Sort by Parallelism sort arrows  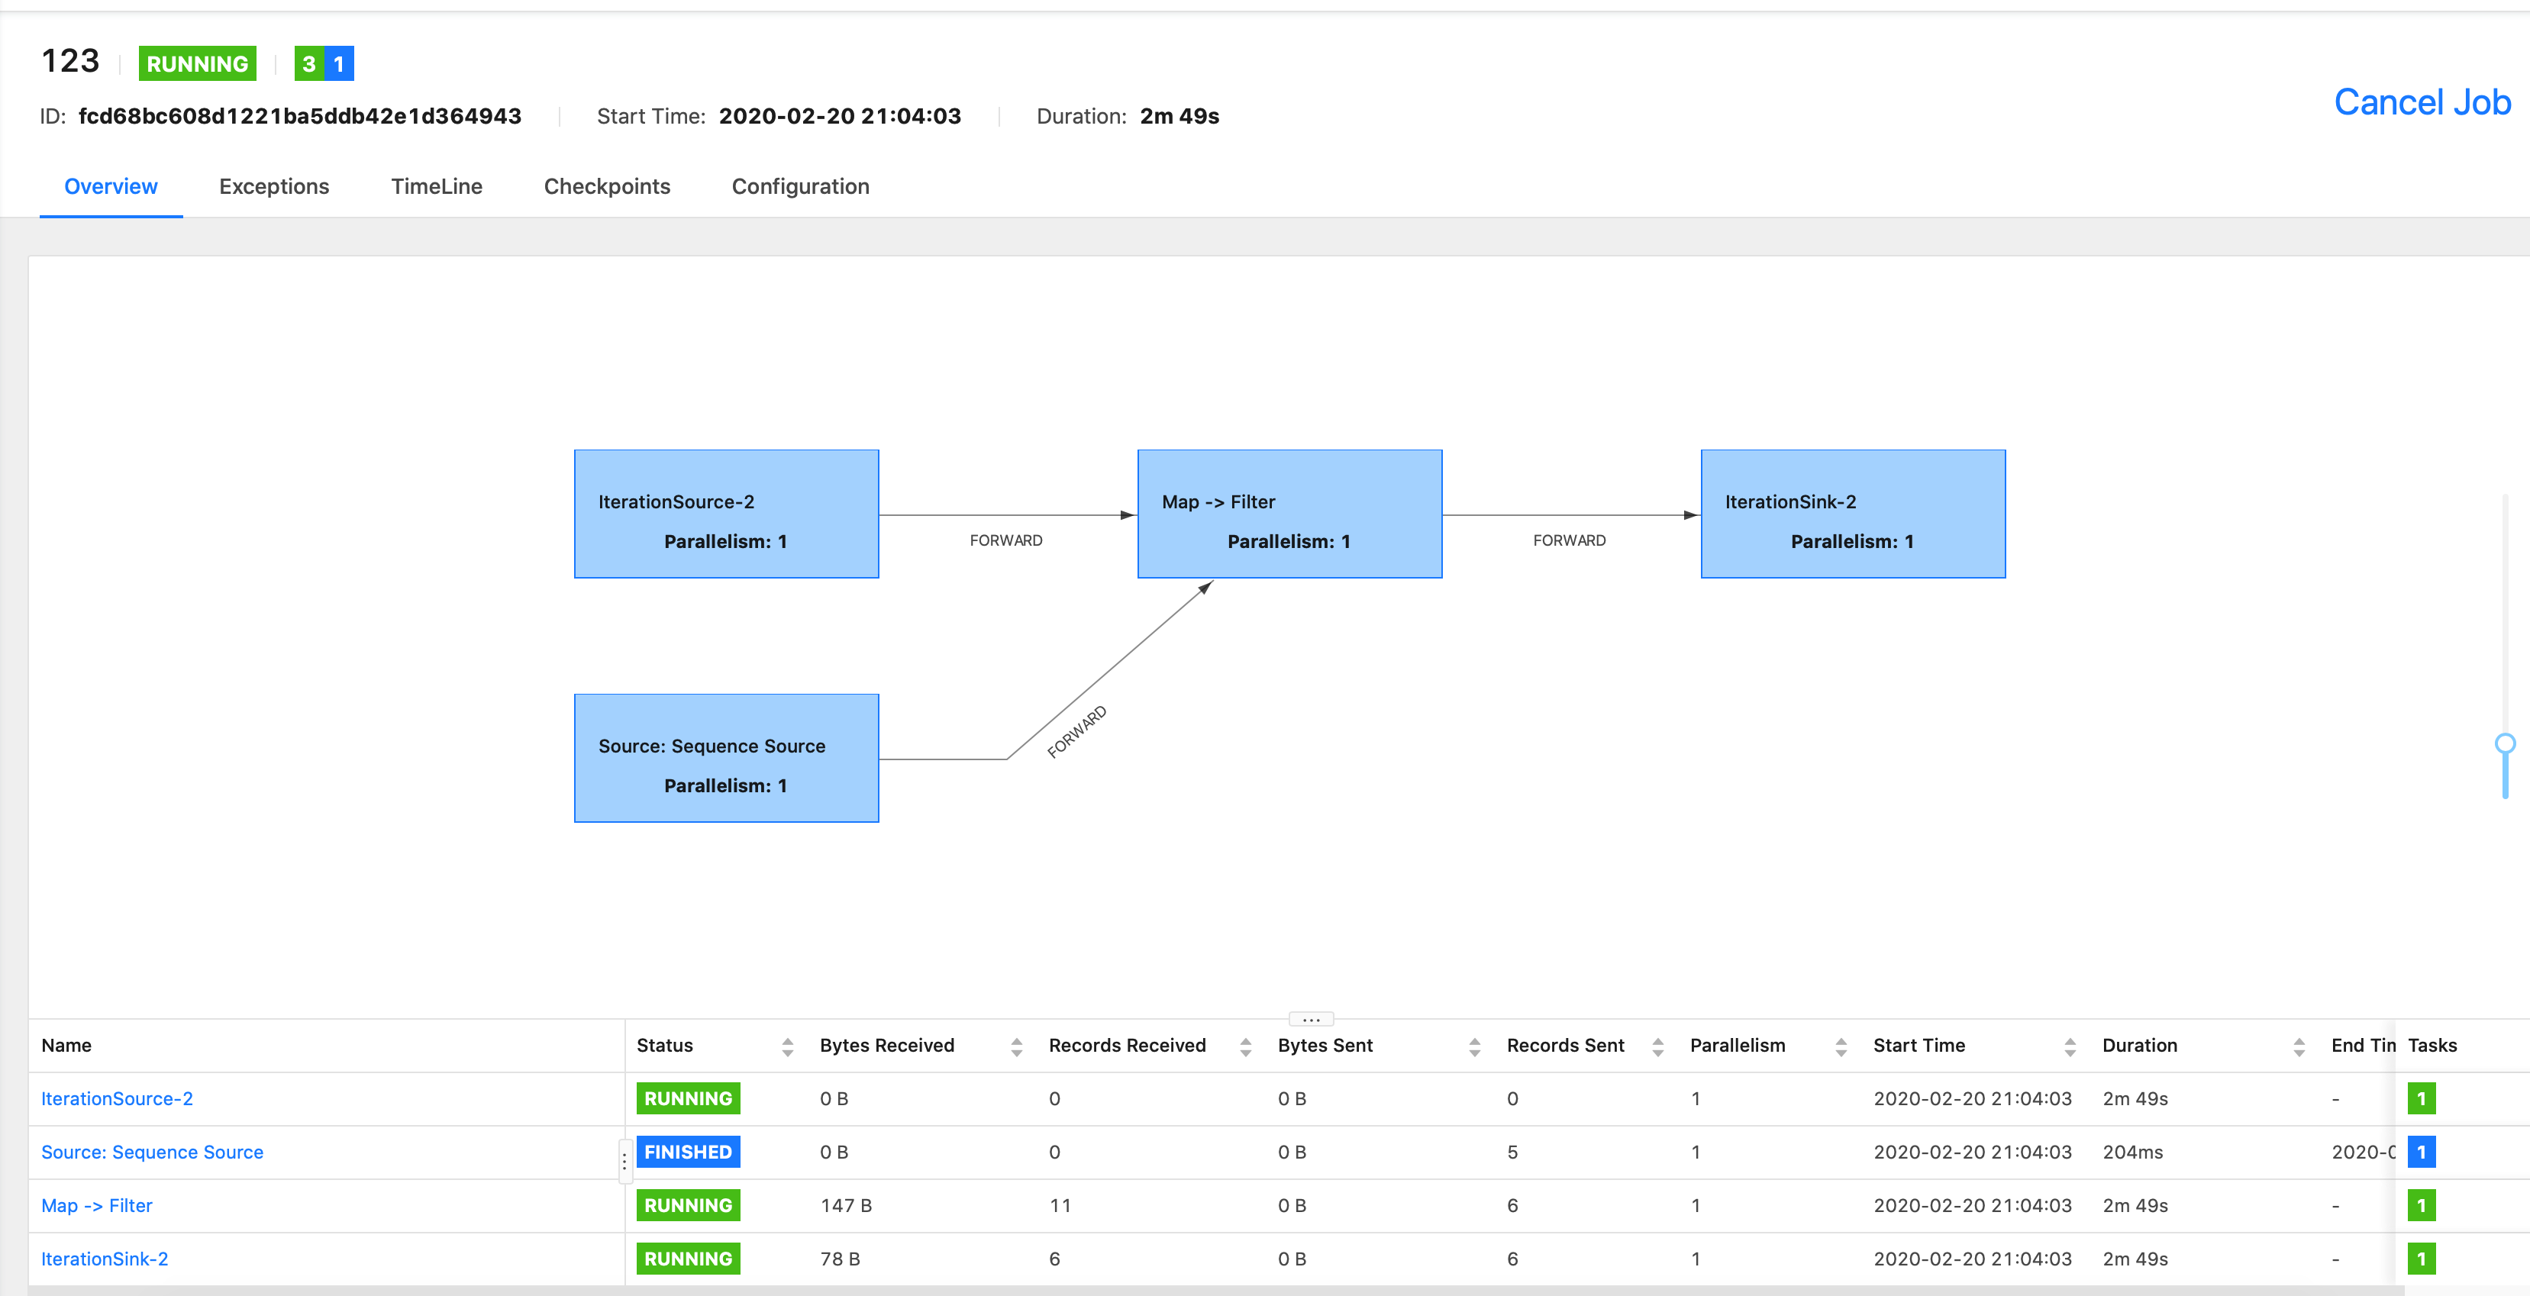[x=1840, y=1046]
